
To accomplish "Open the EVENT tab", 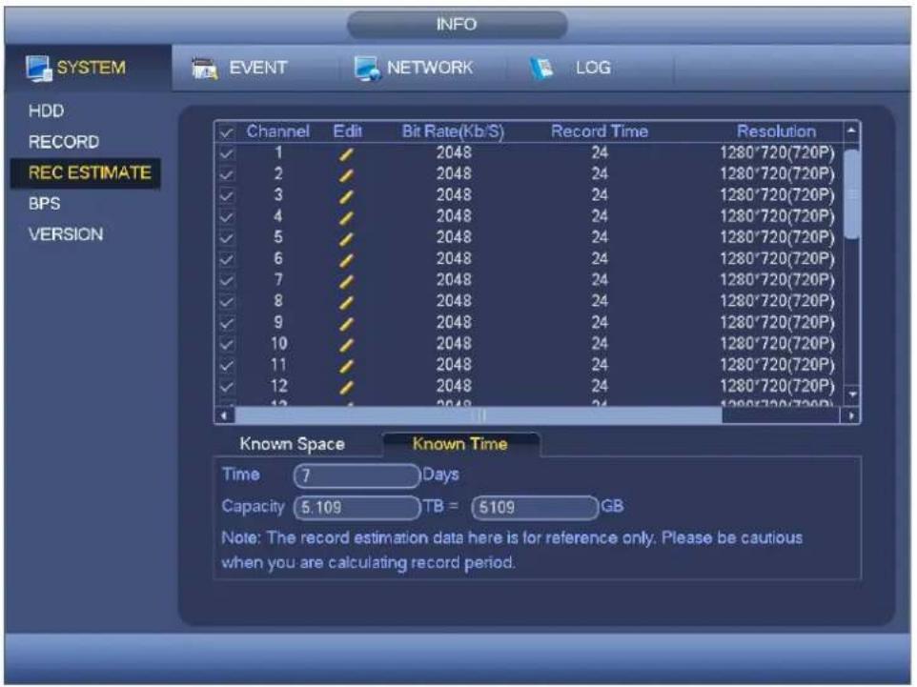I will (x=257, y=68).
